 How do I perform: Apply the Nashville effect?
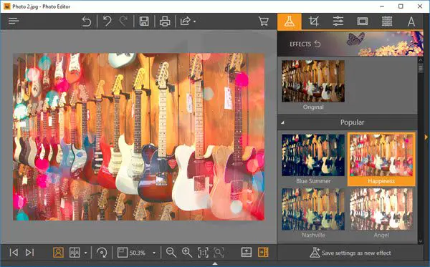coord(313,209)
